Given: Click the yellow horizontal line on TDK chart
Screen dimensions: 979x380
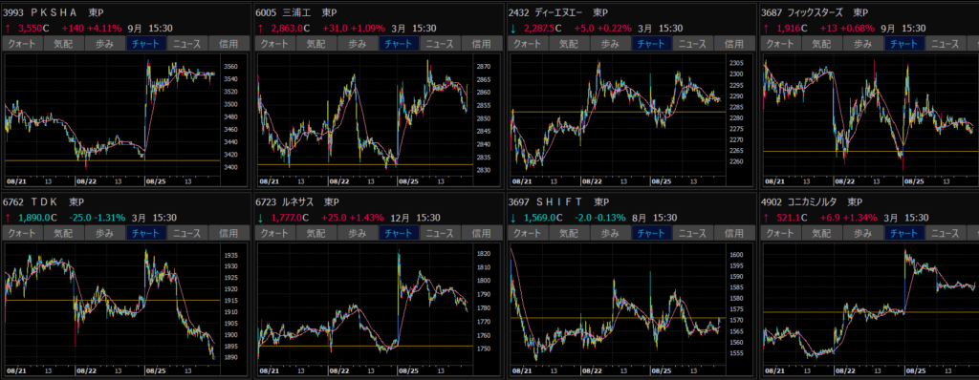Looking at the screenshot, I should [113, 300].
